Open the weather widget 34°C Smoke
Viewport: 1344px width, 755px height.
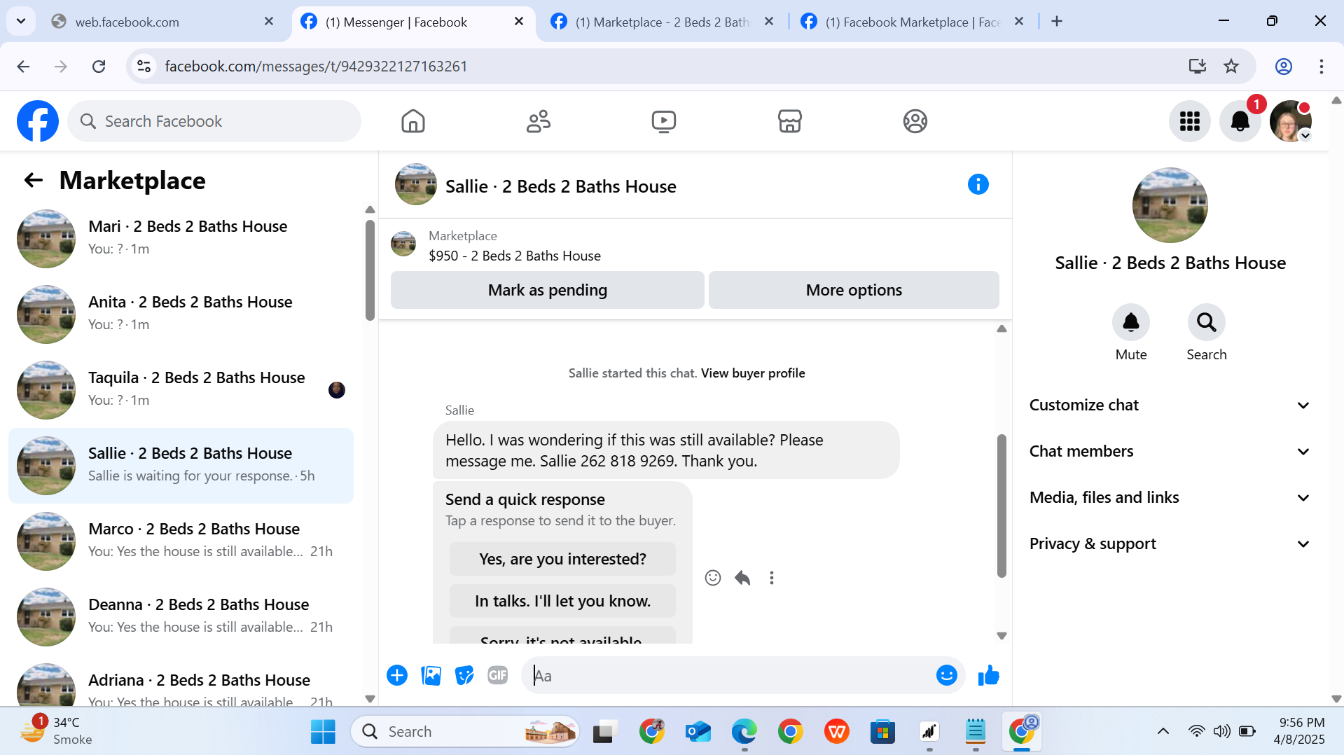pos(57,730)
